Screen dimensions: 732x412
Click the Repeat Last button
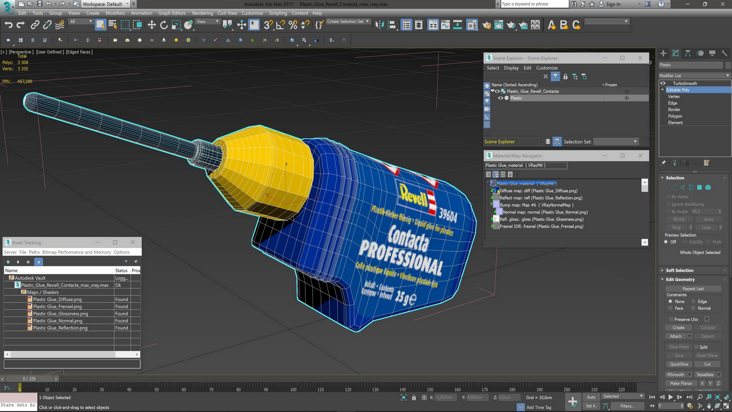click(693, 289)
